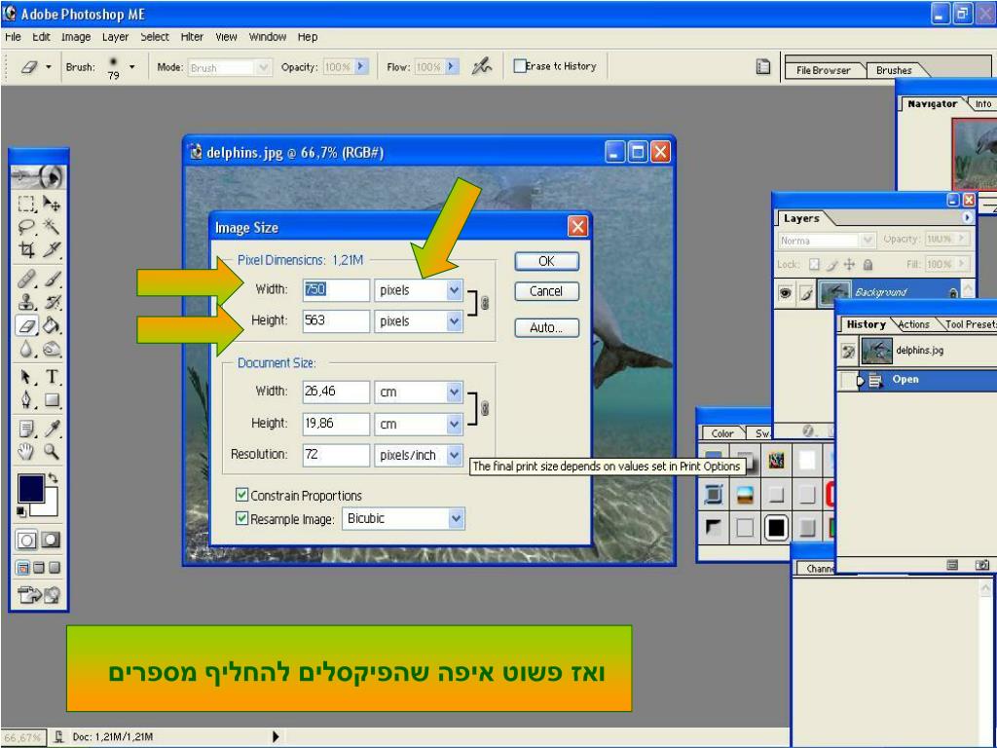997x748 pixels.
Task: Click the Auto... button
Action: point(546,327)
